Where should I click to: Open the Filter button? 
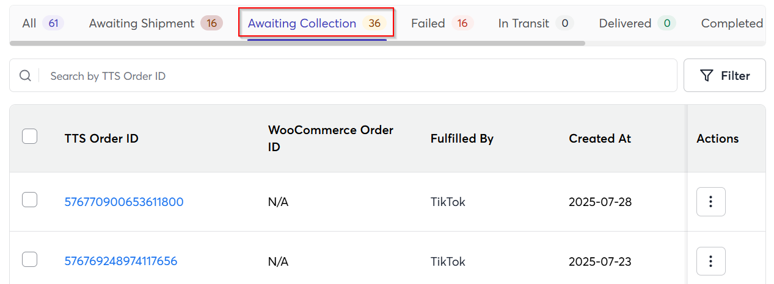pos(725,76)
